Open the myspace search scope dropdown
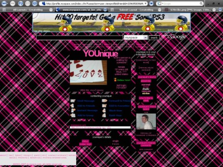The height and width of the screenshot is (167, 223). click(x=136, y=38)
